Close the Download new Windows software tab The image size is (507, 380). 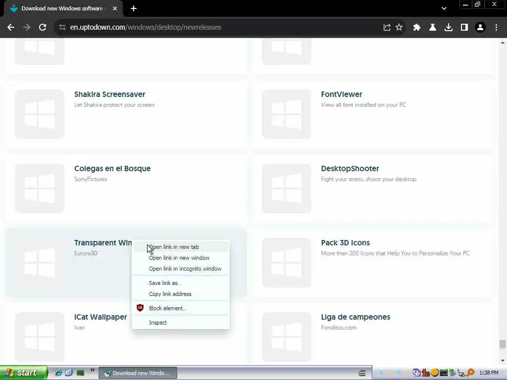(115, 9)
